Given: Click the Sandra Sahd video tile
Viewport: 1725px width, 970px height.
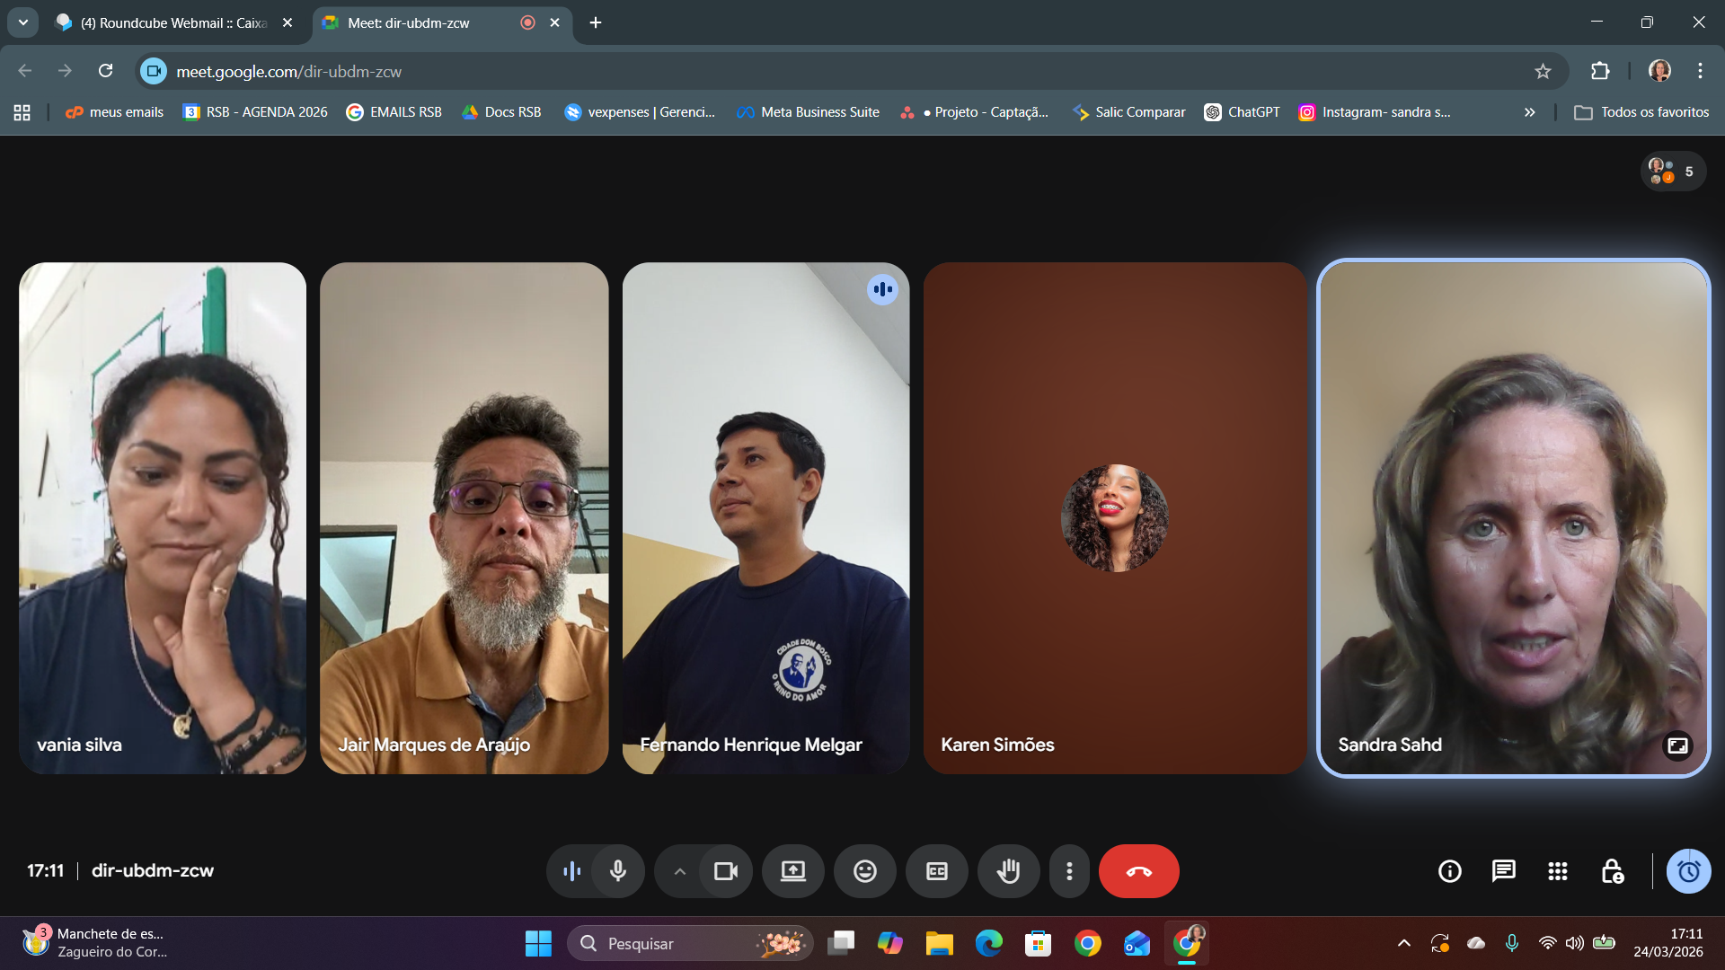Looking at the screenshot, I should pos(1513,517).
